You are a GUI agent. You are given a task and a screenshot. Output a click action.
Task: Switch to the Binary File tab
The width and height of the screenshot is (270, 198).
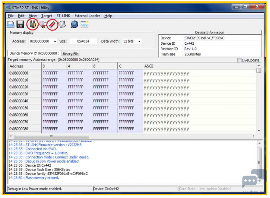(70, 54)
